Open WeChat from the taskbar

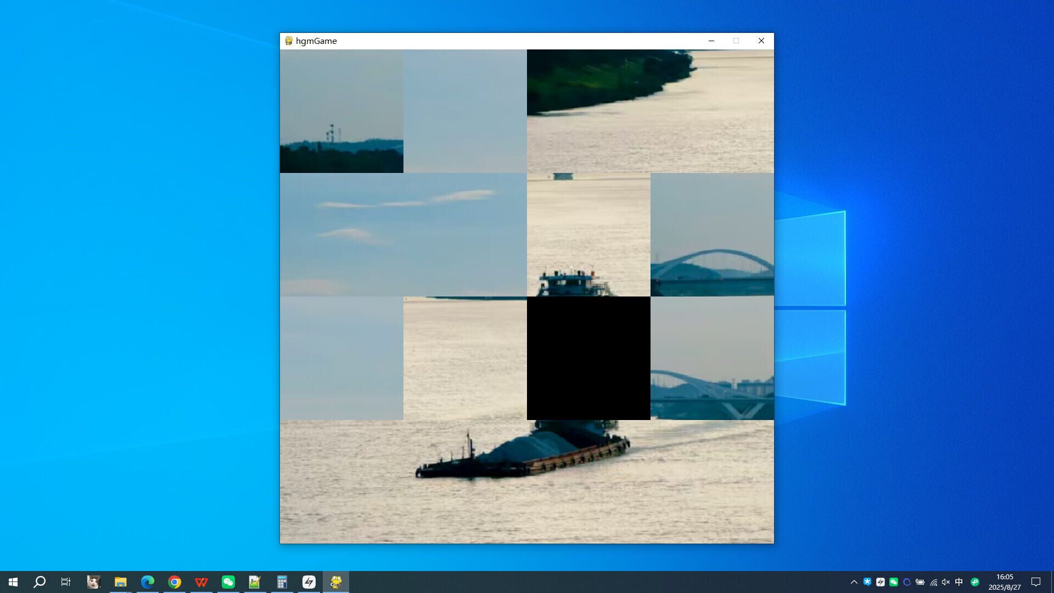pyautogui.click(x=227, y=582)
